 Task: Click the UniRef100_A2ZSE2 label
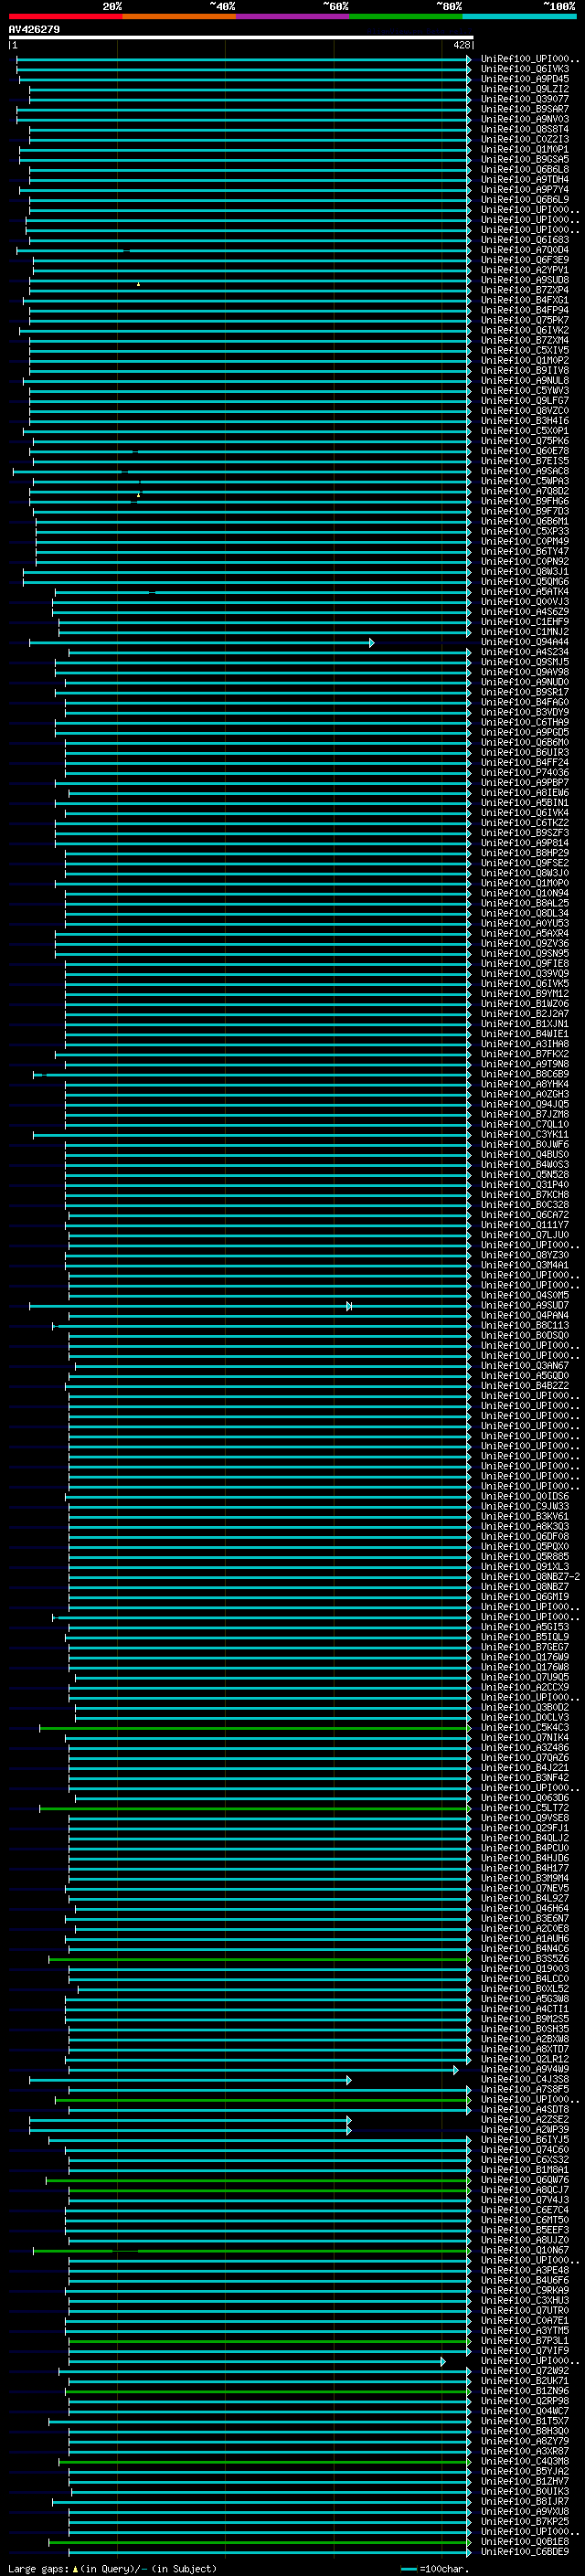pos(524,2120)
